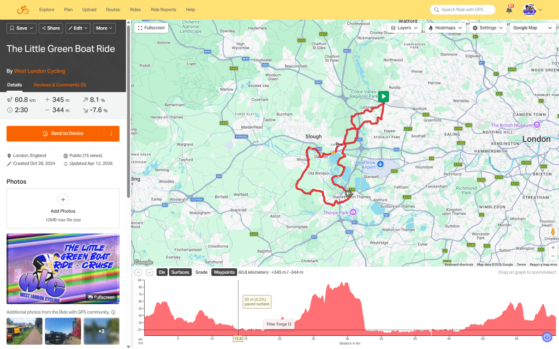Expand the Layers dropdown
Image resolution: width=559 pixels, height=349 pixels.
(404, 28)
